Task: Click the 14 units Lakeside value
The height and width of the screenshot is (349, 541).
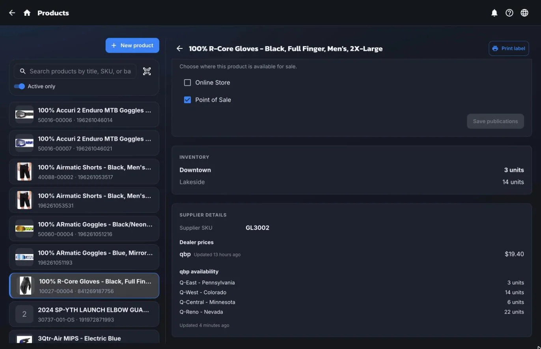Action: coord(513,182)
